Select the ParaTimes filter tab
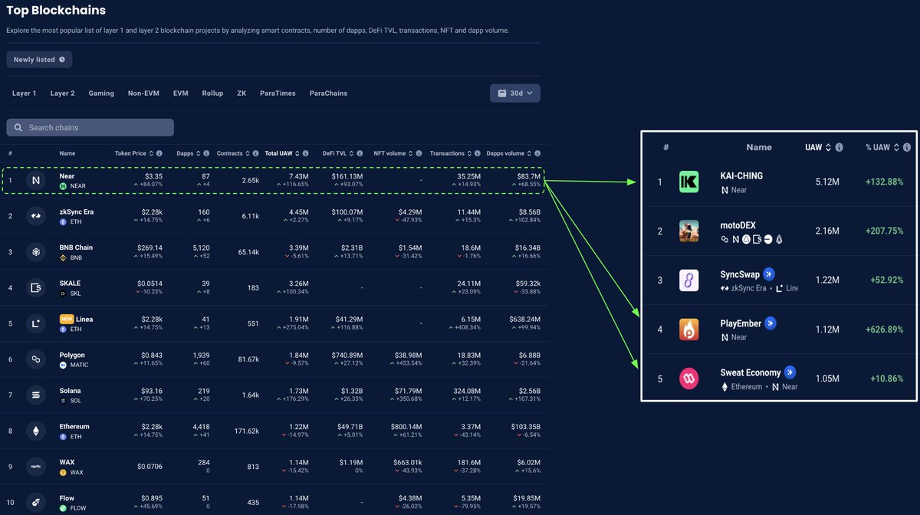The height and width of the screenshot is (515, 920). (x=278, y=93)
